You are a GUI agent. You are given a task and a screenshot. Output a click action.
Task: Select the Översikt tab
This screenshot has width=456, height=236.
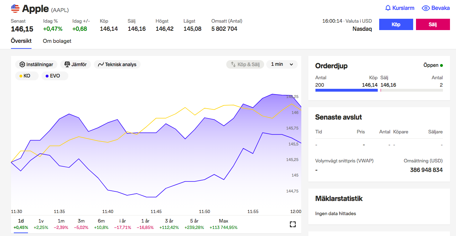coord(21,41)
